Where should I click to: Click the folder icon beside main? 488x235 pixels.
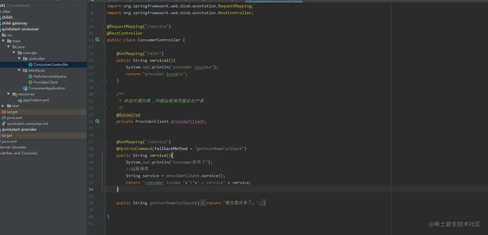9,41
